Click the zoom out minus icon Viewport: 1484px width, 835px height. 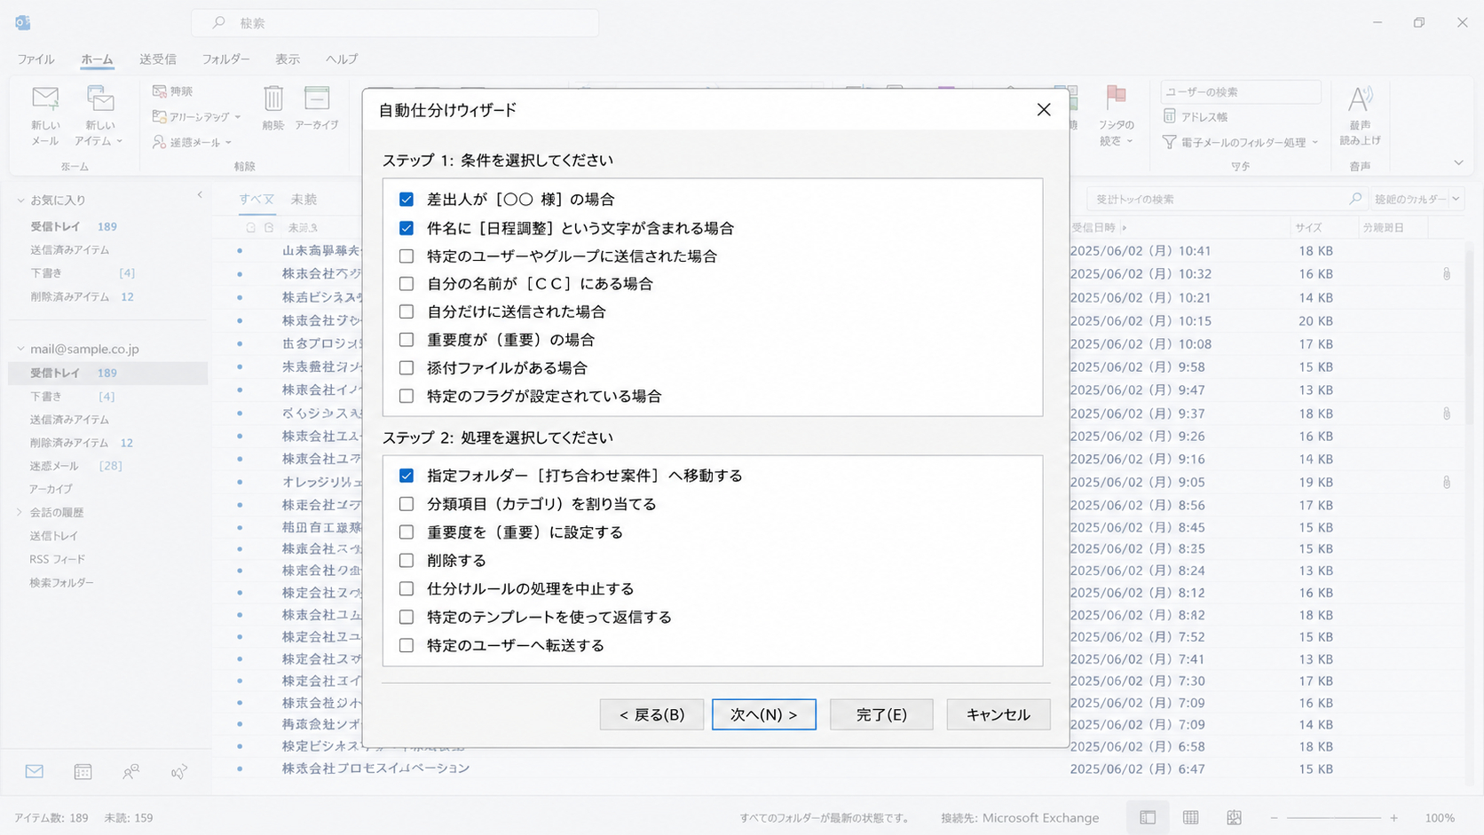coord(1275,817)
